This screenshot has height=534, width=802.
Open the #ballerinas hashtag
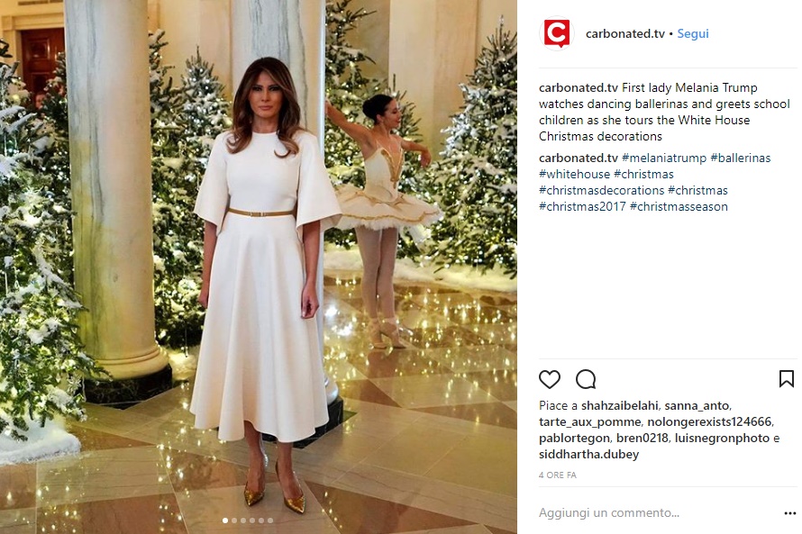(x=740, y=158)
